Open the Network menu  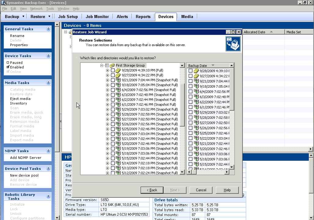36,9
